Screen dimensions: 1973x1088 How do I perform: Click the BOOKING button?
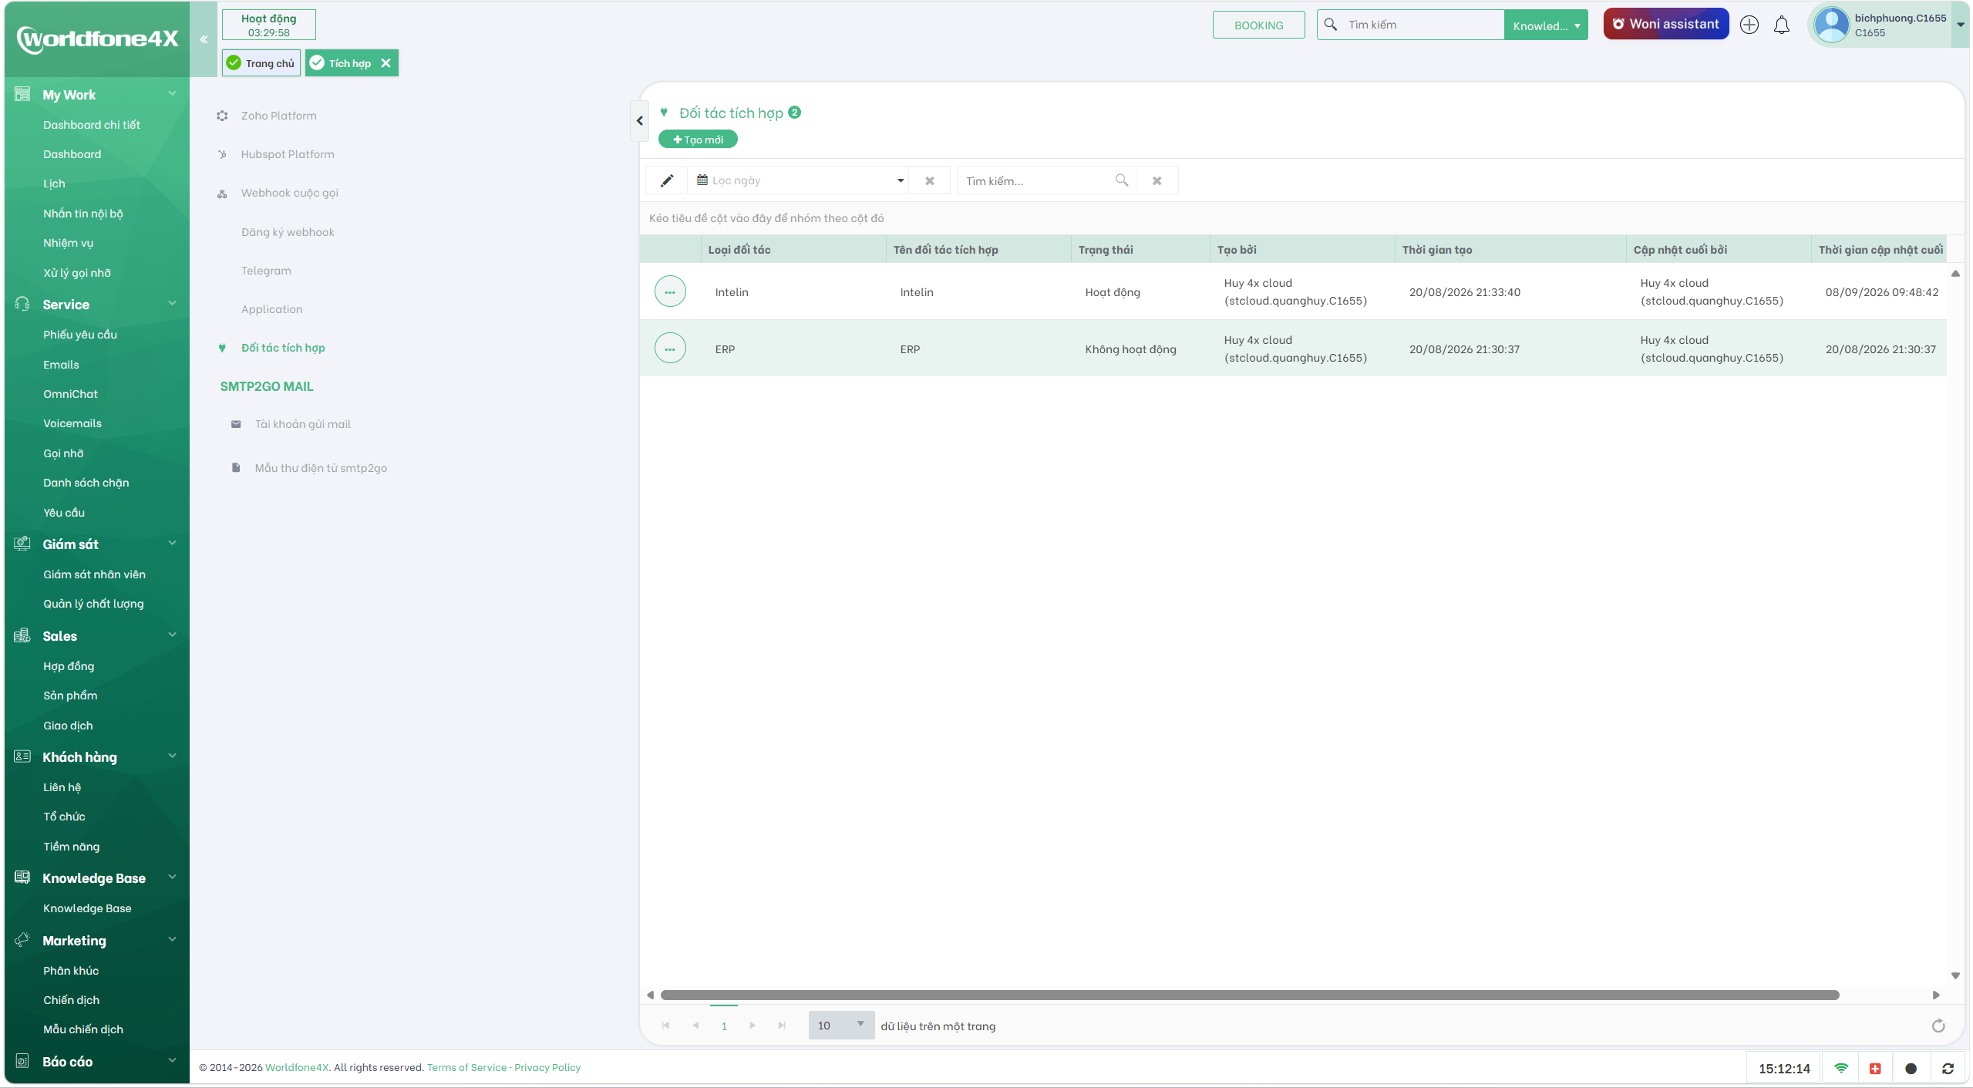pyautogui.click(x=1258, y=25)
